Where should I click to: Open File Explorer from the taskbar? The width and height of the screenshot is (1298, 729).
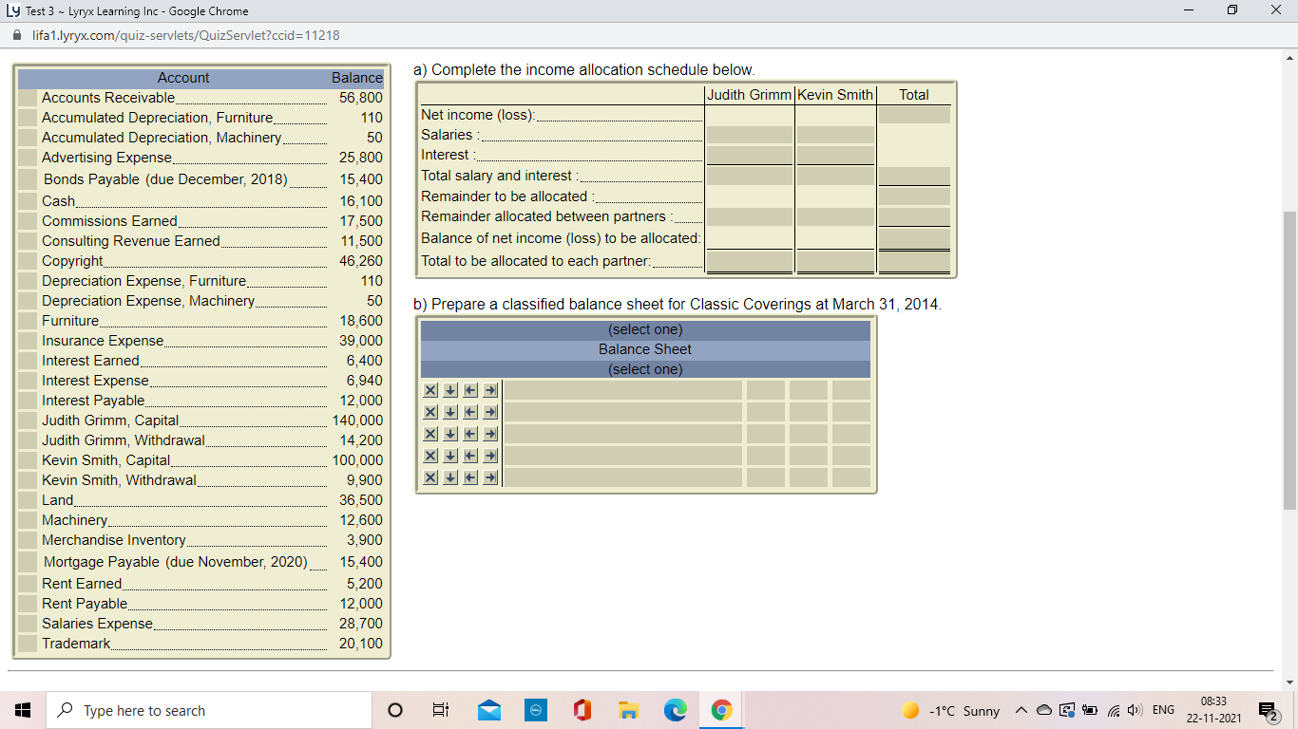pyautogui.click(x=628, y=709)
